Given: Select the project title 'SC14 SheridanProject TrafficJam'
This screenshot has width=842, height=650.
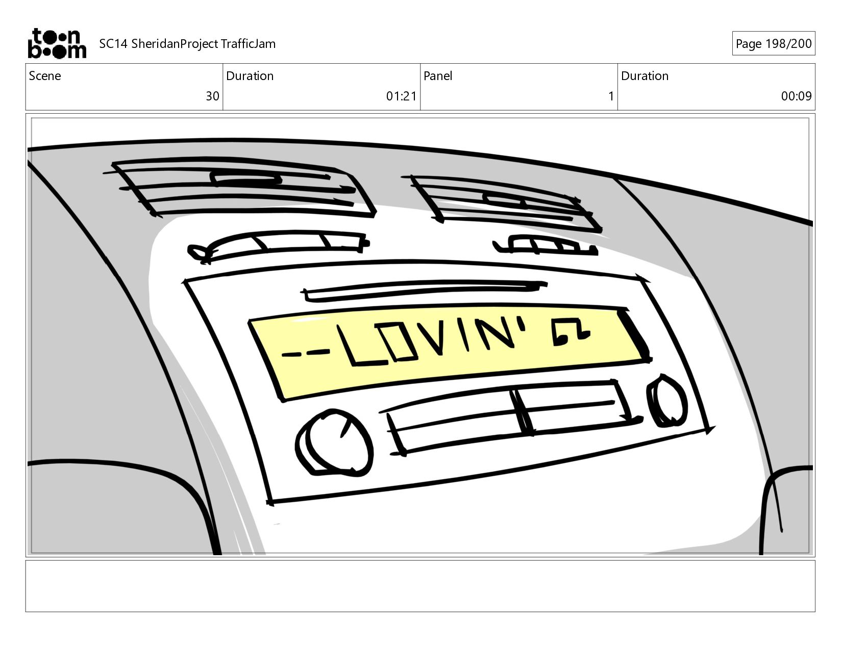Looking at the screenshot, I should [x=187, y=44].
